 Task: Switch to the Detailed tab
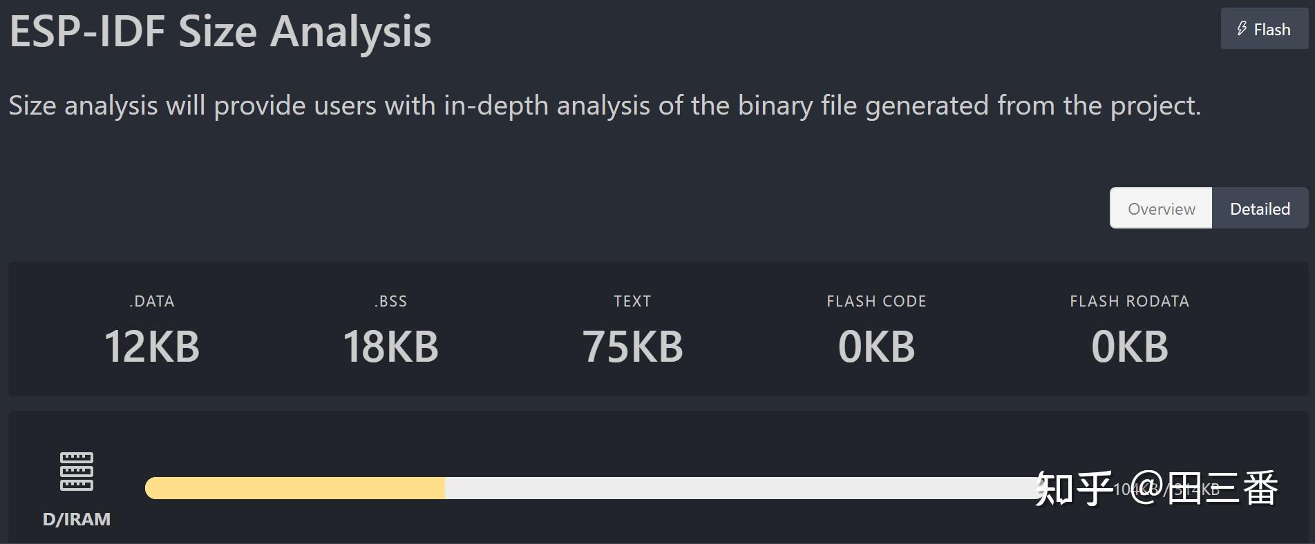coord(1260,208)
